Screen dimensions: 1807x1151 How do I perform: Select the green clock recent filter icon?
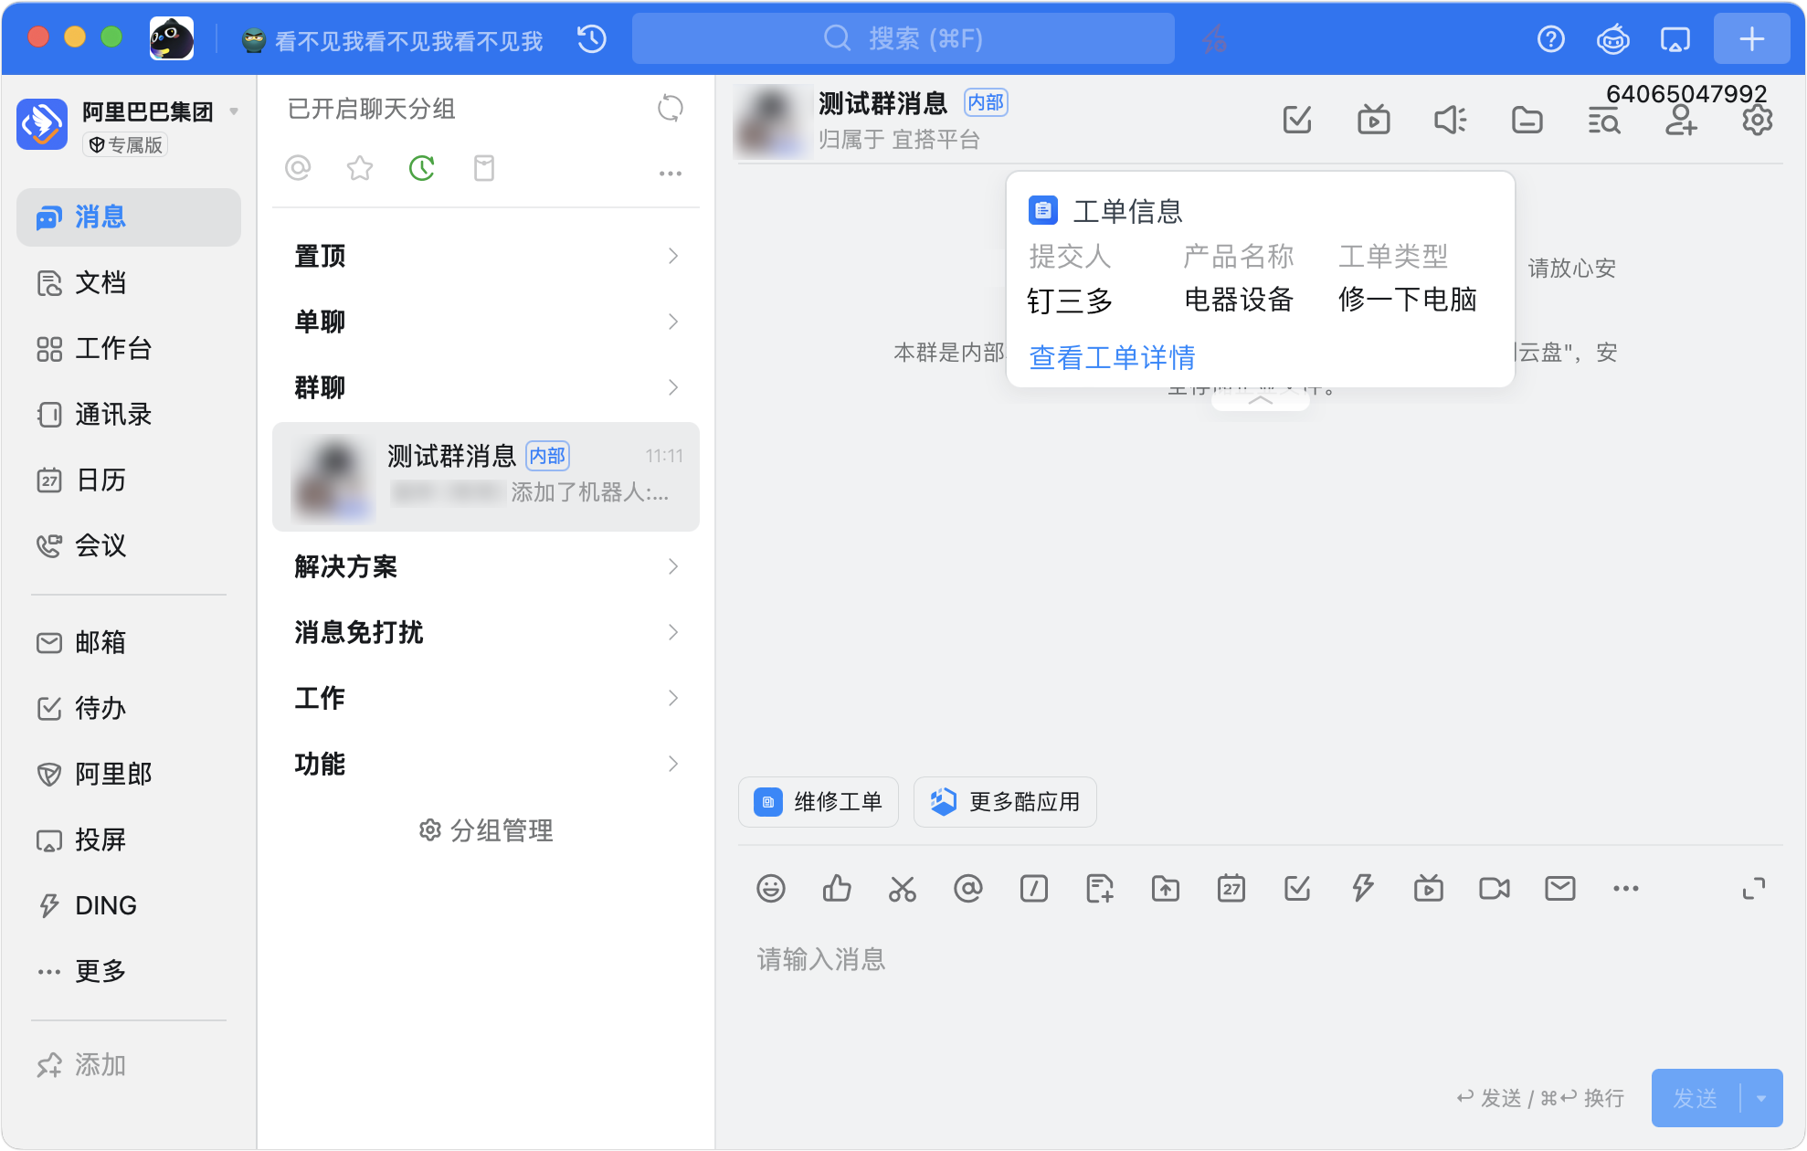(x=422, y=168)
